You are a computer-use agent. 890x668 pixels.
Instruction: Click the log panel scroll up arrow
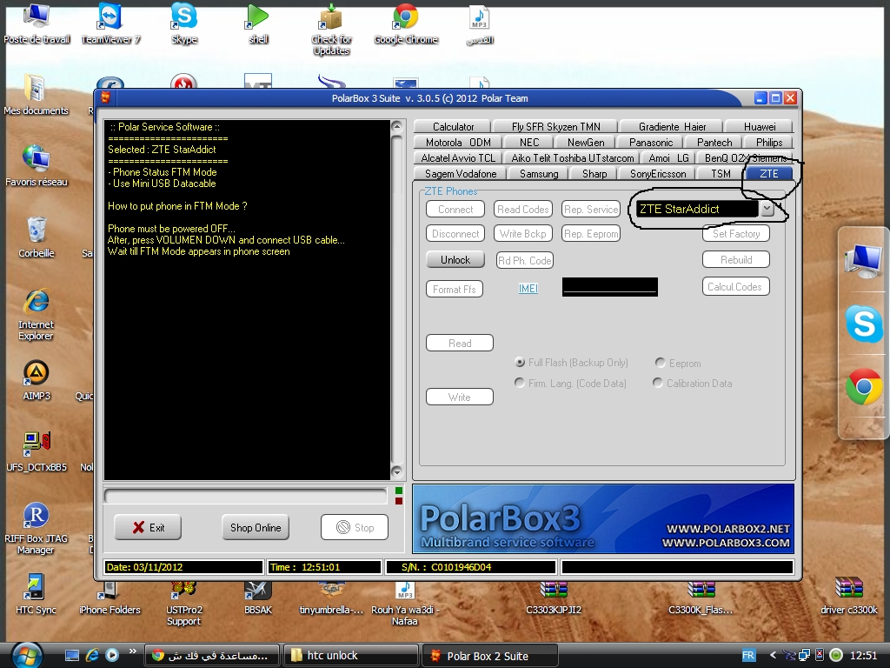point(396,126)
